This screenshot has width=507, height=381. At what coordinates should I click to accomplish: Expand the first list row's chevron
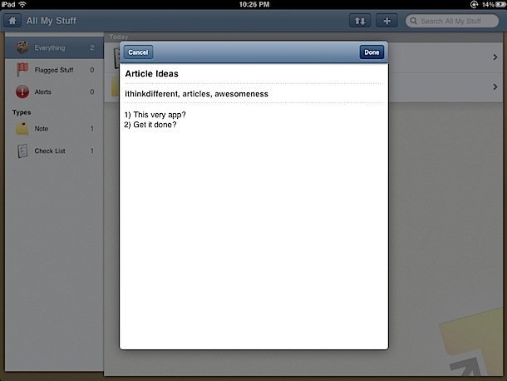click(495, 57)
